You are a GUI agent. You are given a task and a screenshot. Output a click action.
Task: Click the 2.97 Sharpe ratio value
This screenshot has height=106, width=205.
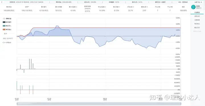point(144,11)
